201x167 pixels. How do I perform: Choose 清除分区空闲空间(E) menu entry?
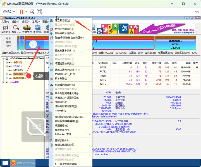71,106
